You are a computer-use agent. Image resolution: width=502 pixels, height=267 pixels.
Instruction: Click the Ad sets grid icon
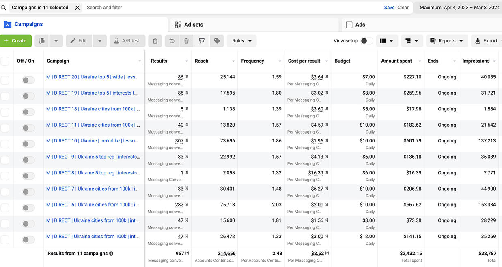pyautogui.click(x=178, y=25)
